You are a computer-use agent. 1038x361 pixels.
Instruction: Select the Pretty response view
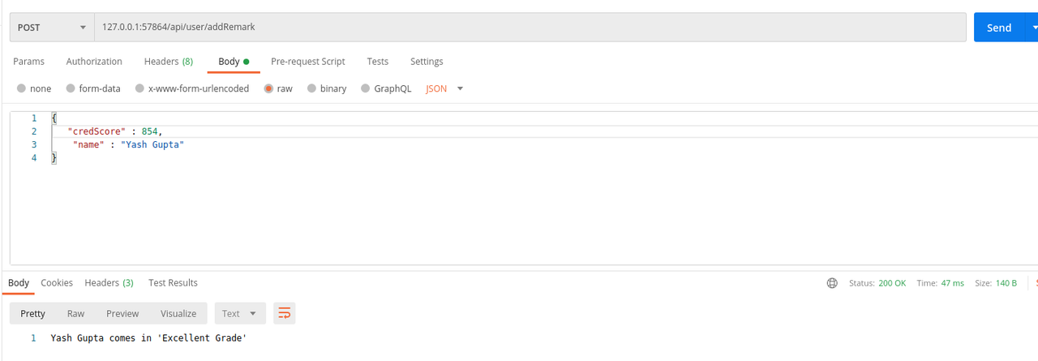point(33,313)
